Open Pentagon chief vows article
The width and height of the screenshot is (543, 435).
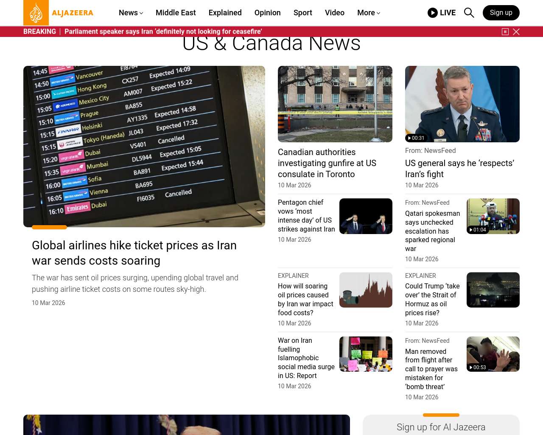306,216
